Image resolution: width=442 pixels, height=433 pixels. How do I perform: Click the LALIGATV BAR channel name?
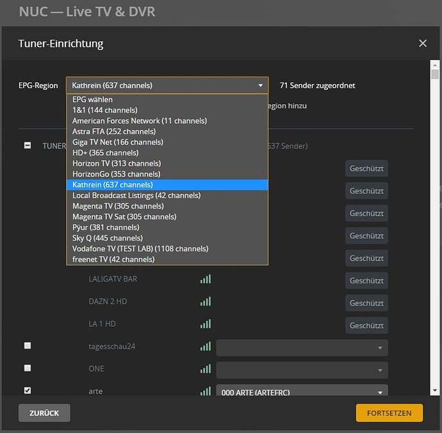pos(113,279)
